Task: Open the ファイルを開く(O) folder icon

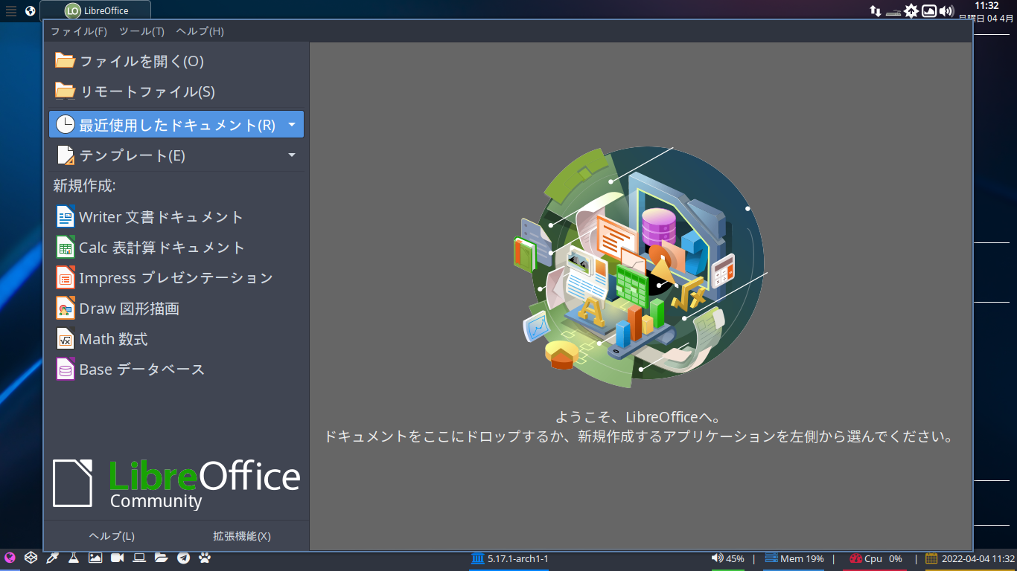Action: pyautogui.click(x=66, y=61)
